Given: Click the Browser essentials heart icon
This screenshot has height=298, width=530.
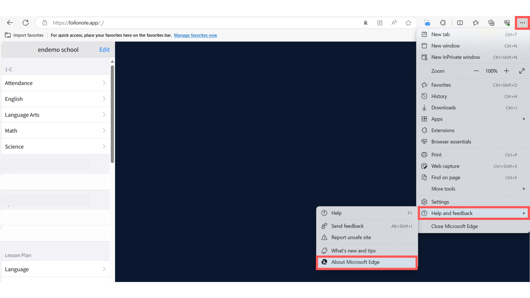Looking at the screenshot, I should coord(507,23).
